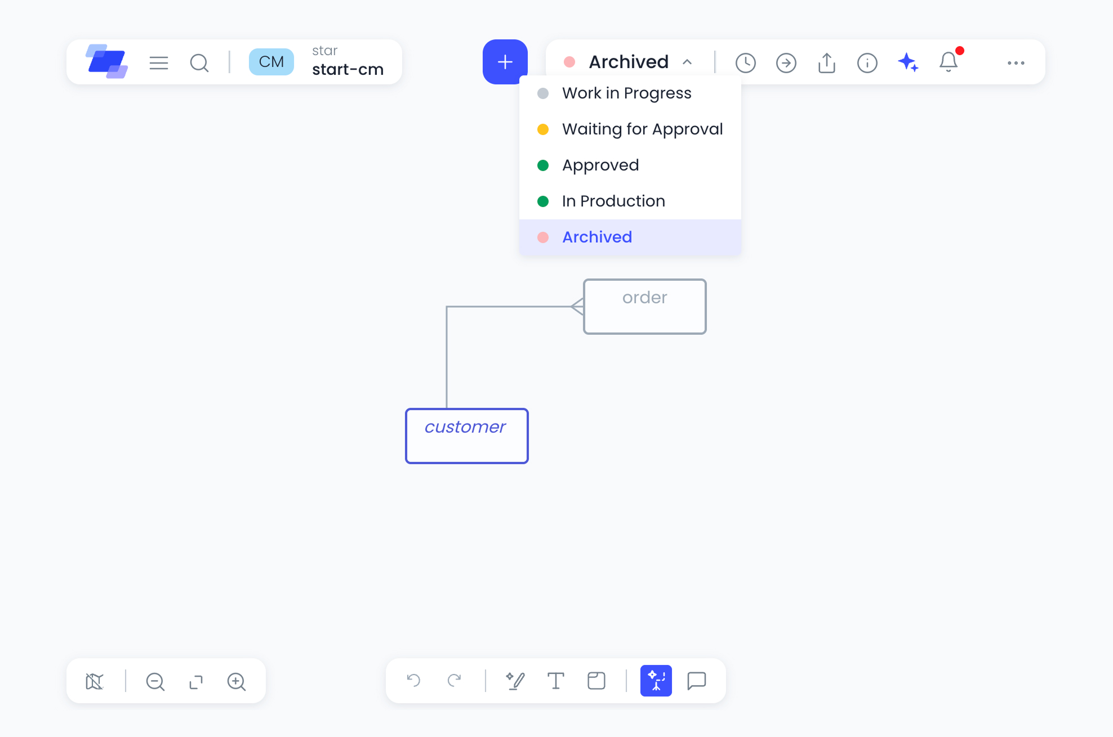
Task: Click the search magnifier icon
Action: [x=199, y=62]
